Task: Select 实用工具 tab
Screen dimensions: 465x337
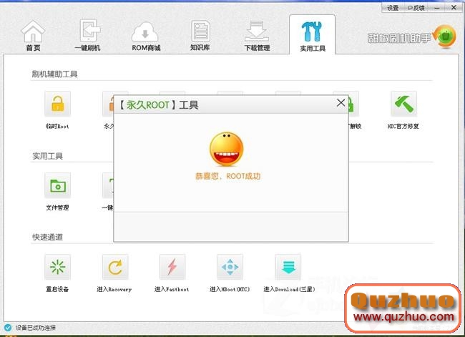Action: (x=313, y=36)
